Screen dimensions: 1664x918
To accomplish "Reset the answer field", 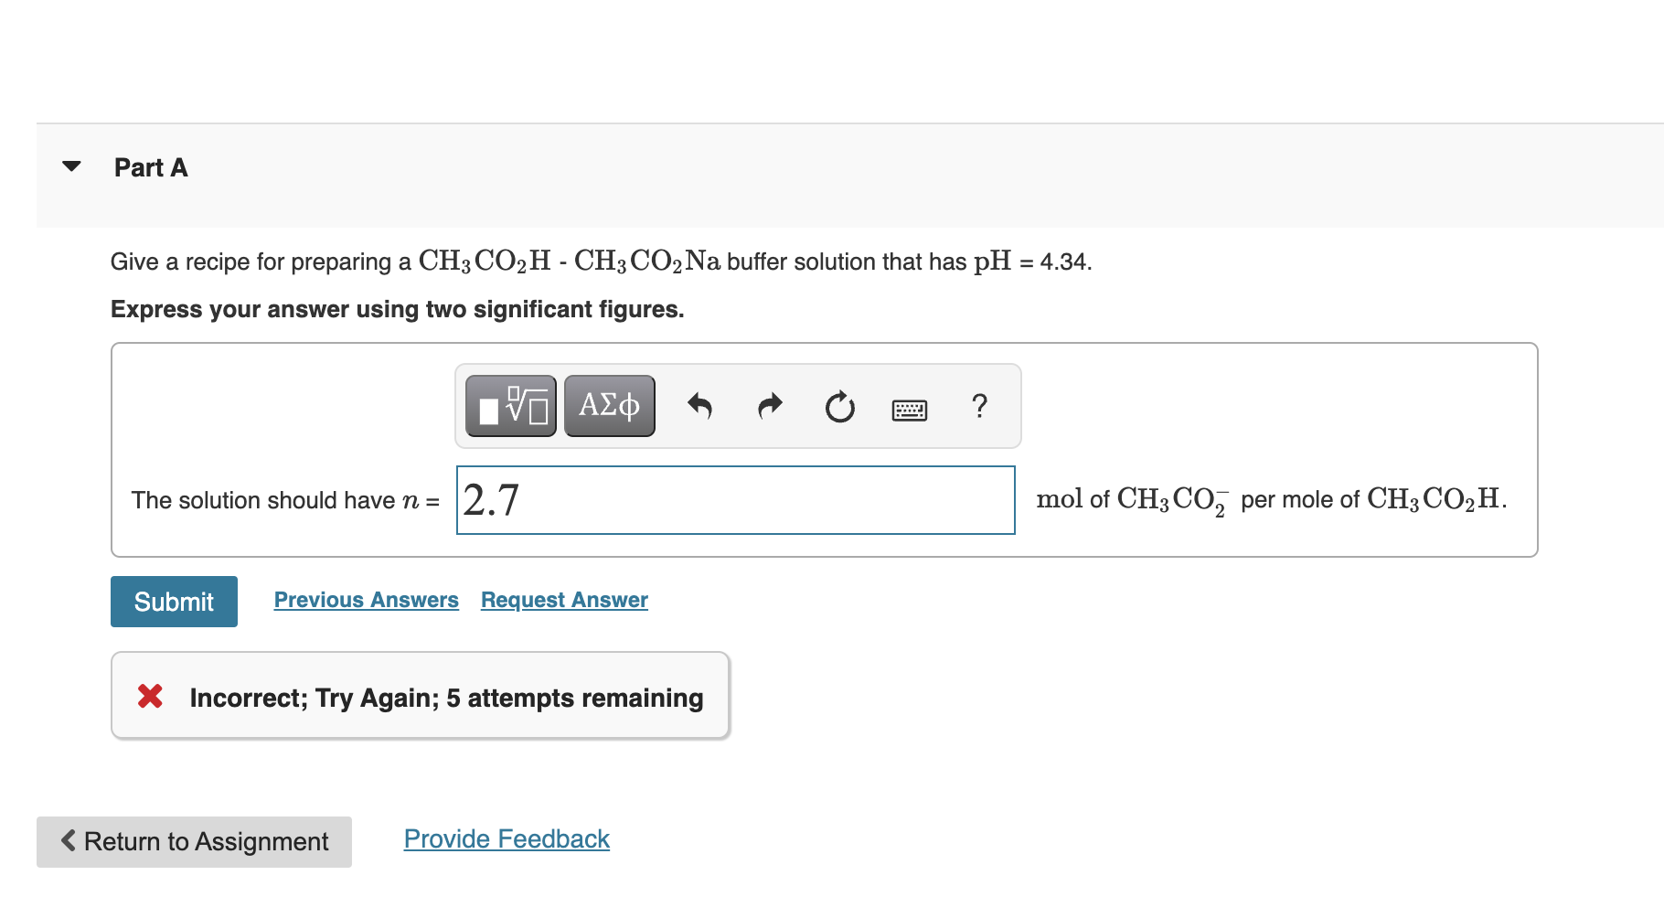I will tap(839, 406).
